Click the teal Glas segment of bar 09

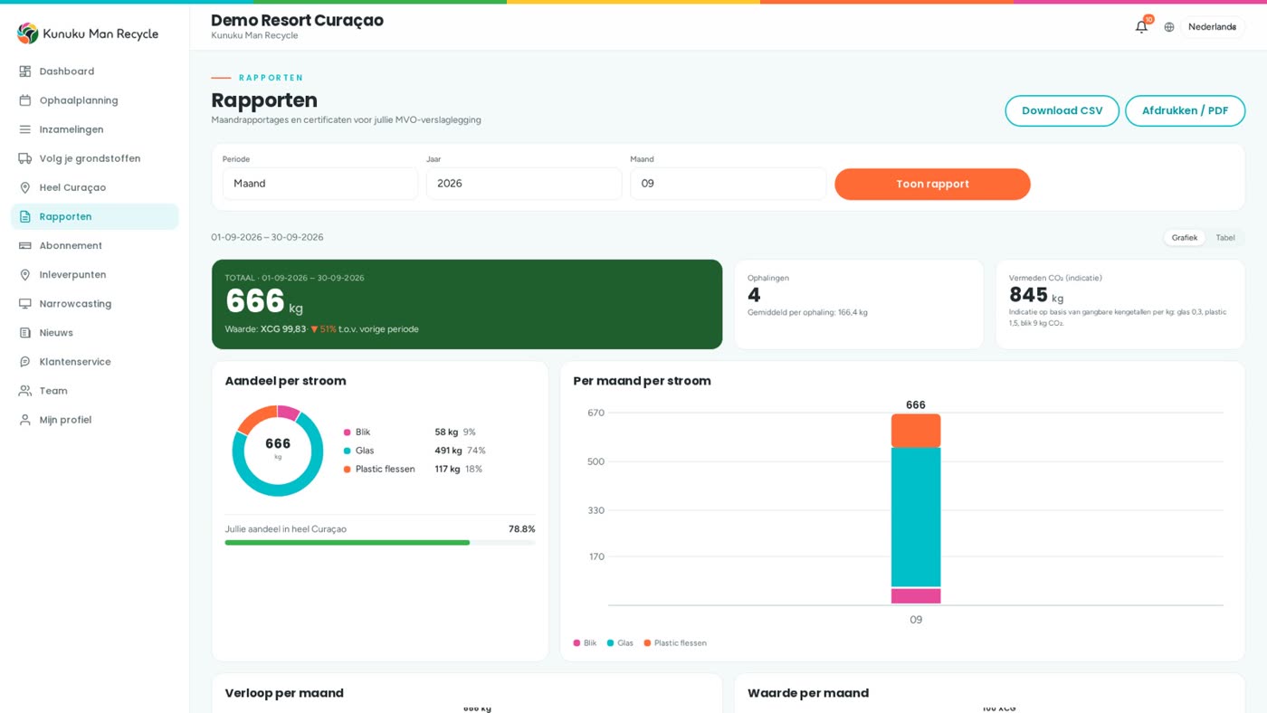(916, 518)
